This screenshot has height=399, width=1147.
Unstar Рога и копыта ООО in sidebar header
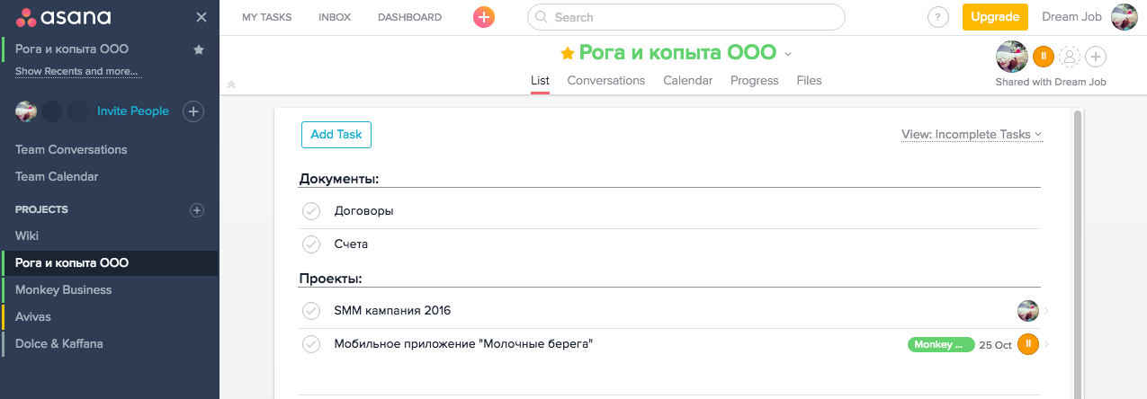click(199, 49)
